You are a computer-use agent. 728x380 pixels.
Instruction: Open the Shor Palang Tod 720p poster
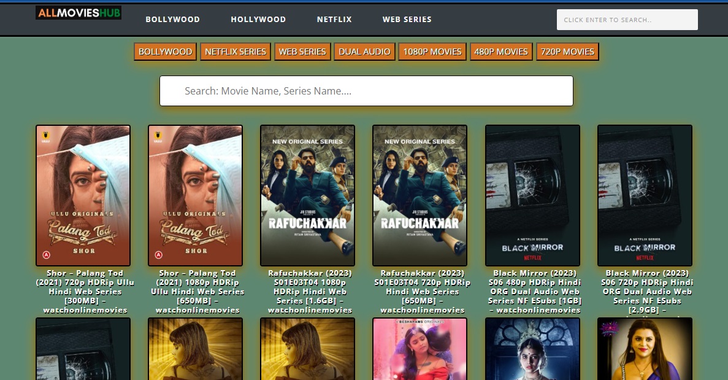83,195
